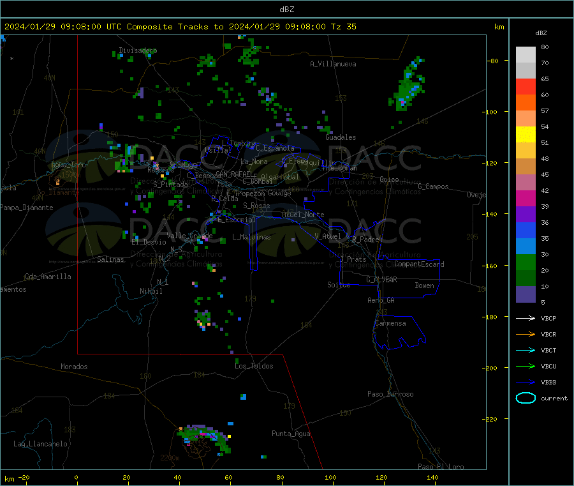Click the Morados place label
The image size is (574, 486).
74,367
